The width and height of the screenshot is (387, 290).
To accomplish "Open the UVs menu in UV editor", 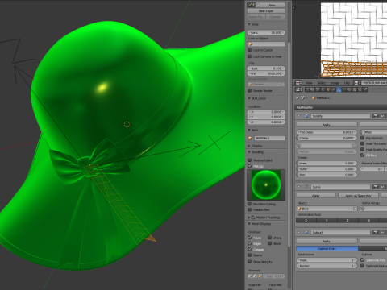I will tap(347, 83).
